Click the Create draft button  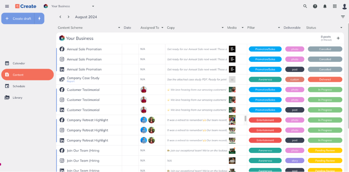point(18,18)
